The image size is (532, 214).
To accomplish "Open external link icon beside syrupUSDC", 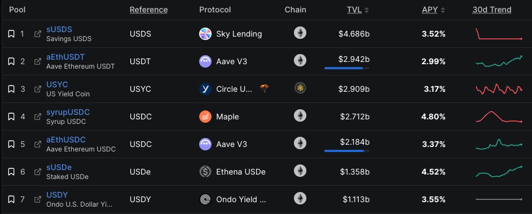I will tap(38, 117).
